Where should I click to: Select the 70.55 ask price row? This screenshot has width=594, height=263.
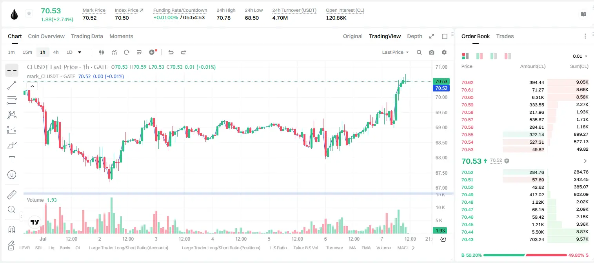525,134
